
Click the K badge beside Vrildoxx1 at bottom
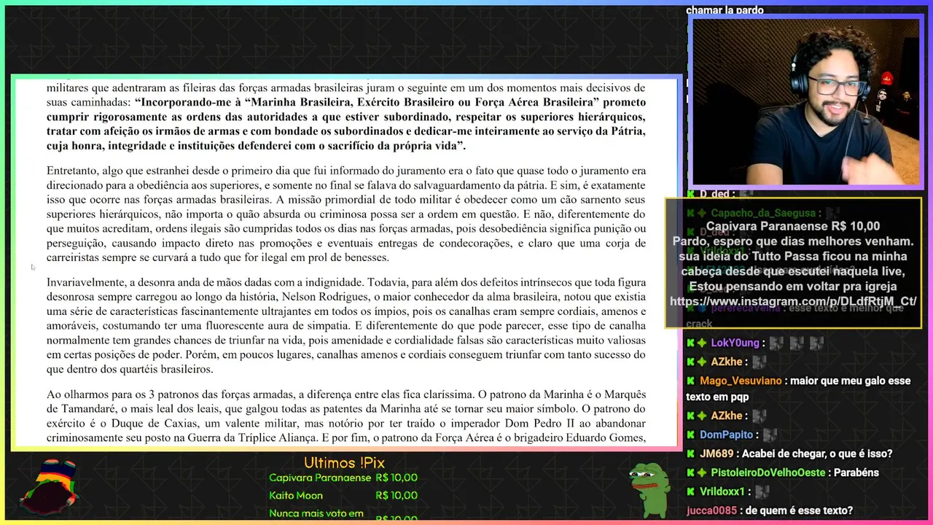(690, 491)
